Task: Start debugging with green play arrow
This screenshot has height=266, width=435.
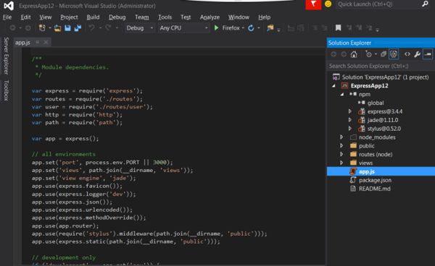Action: 216,27
